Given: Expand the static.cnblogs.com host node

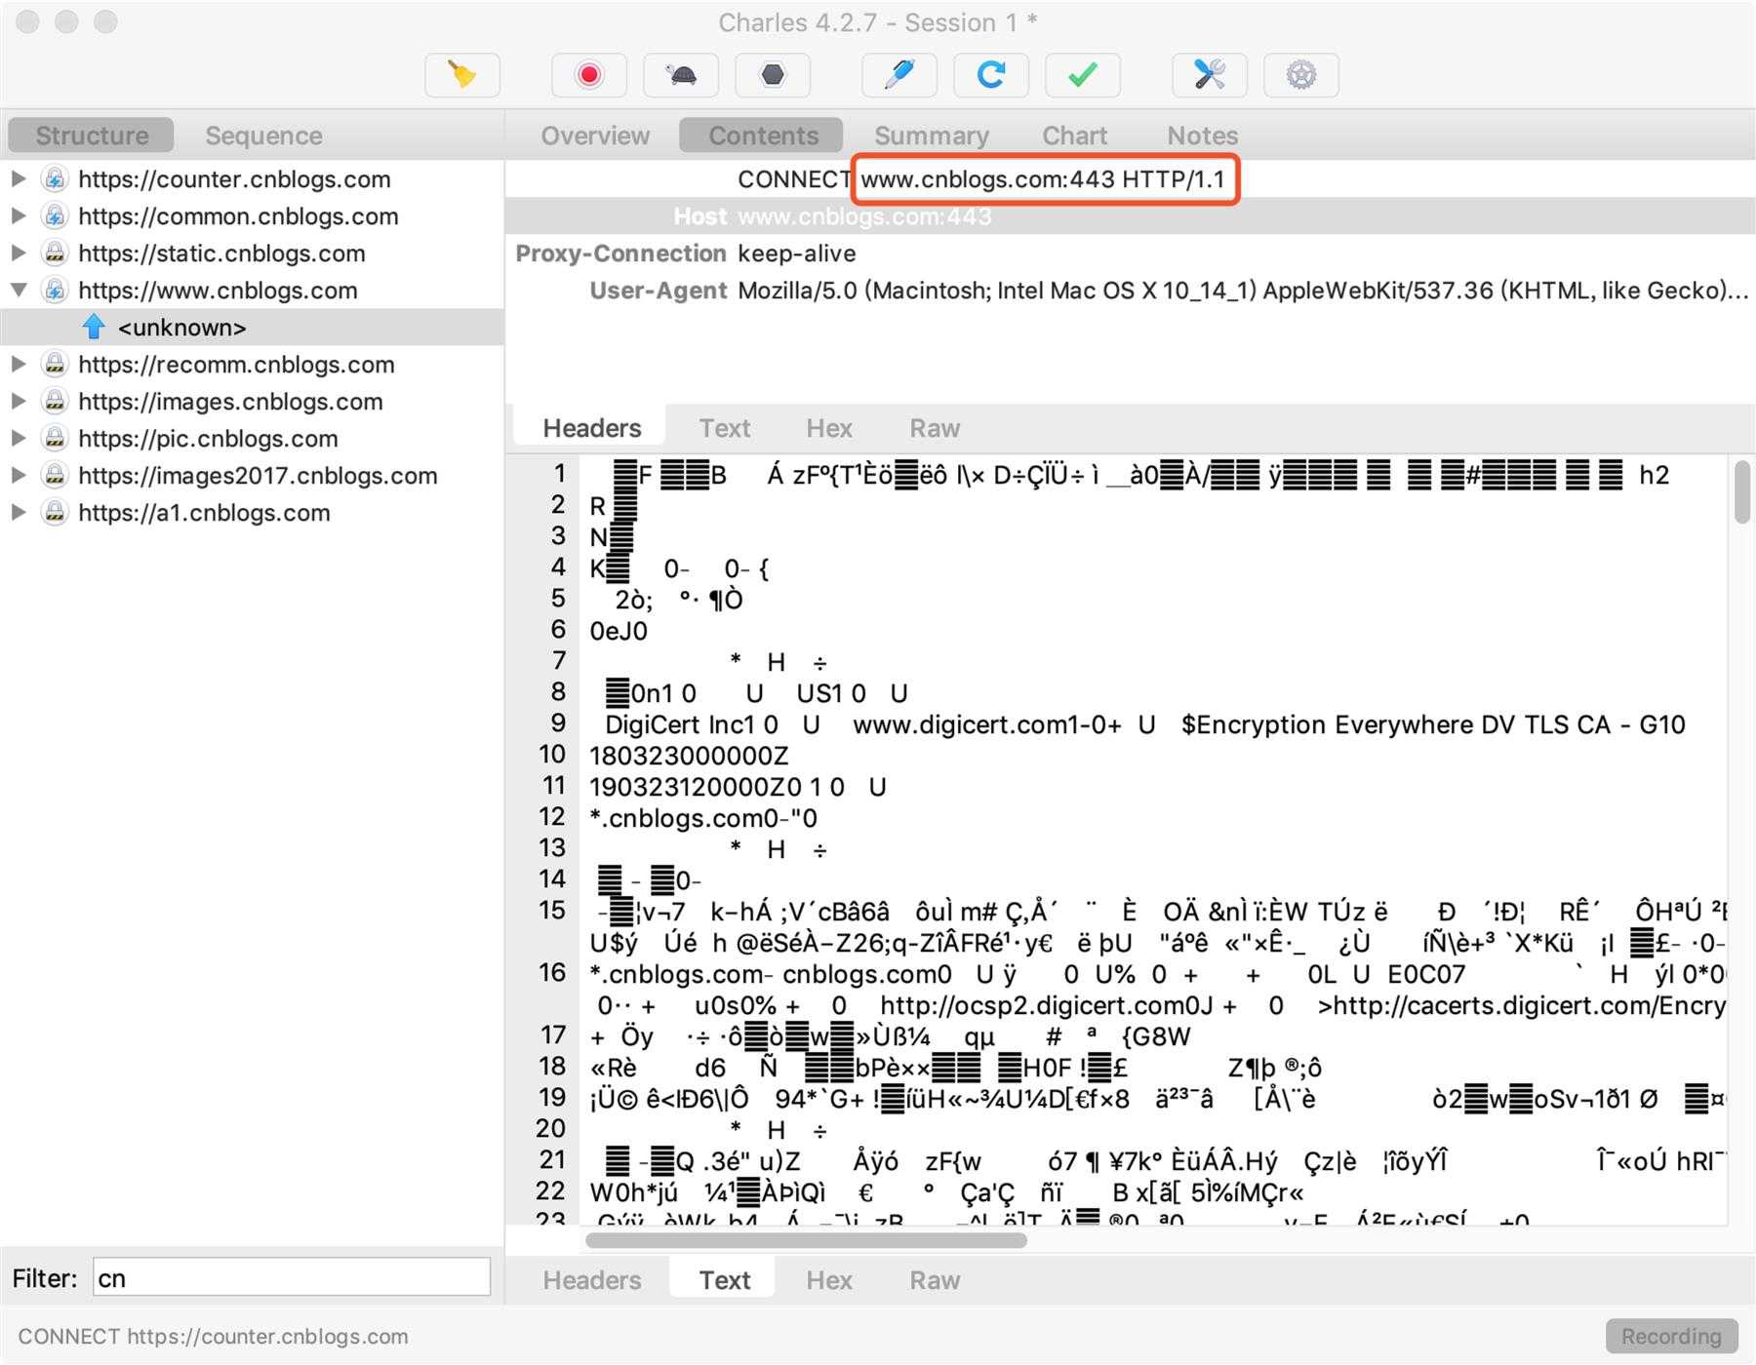Looking at the screenshot, I should (19, 253).
